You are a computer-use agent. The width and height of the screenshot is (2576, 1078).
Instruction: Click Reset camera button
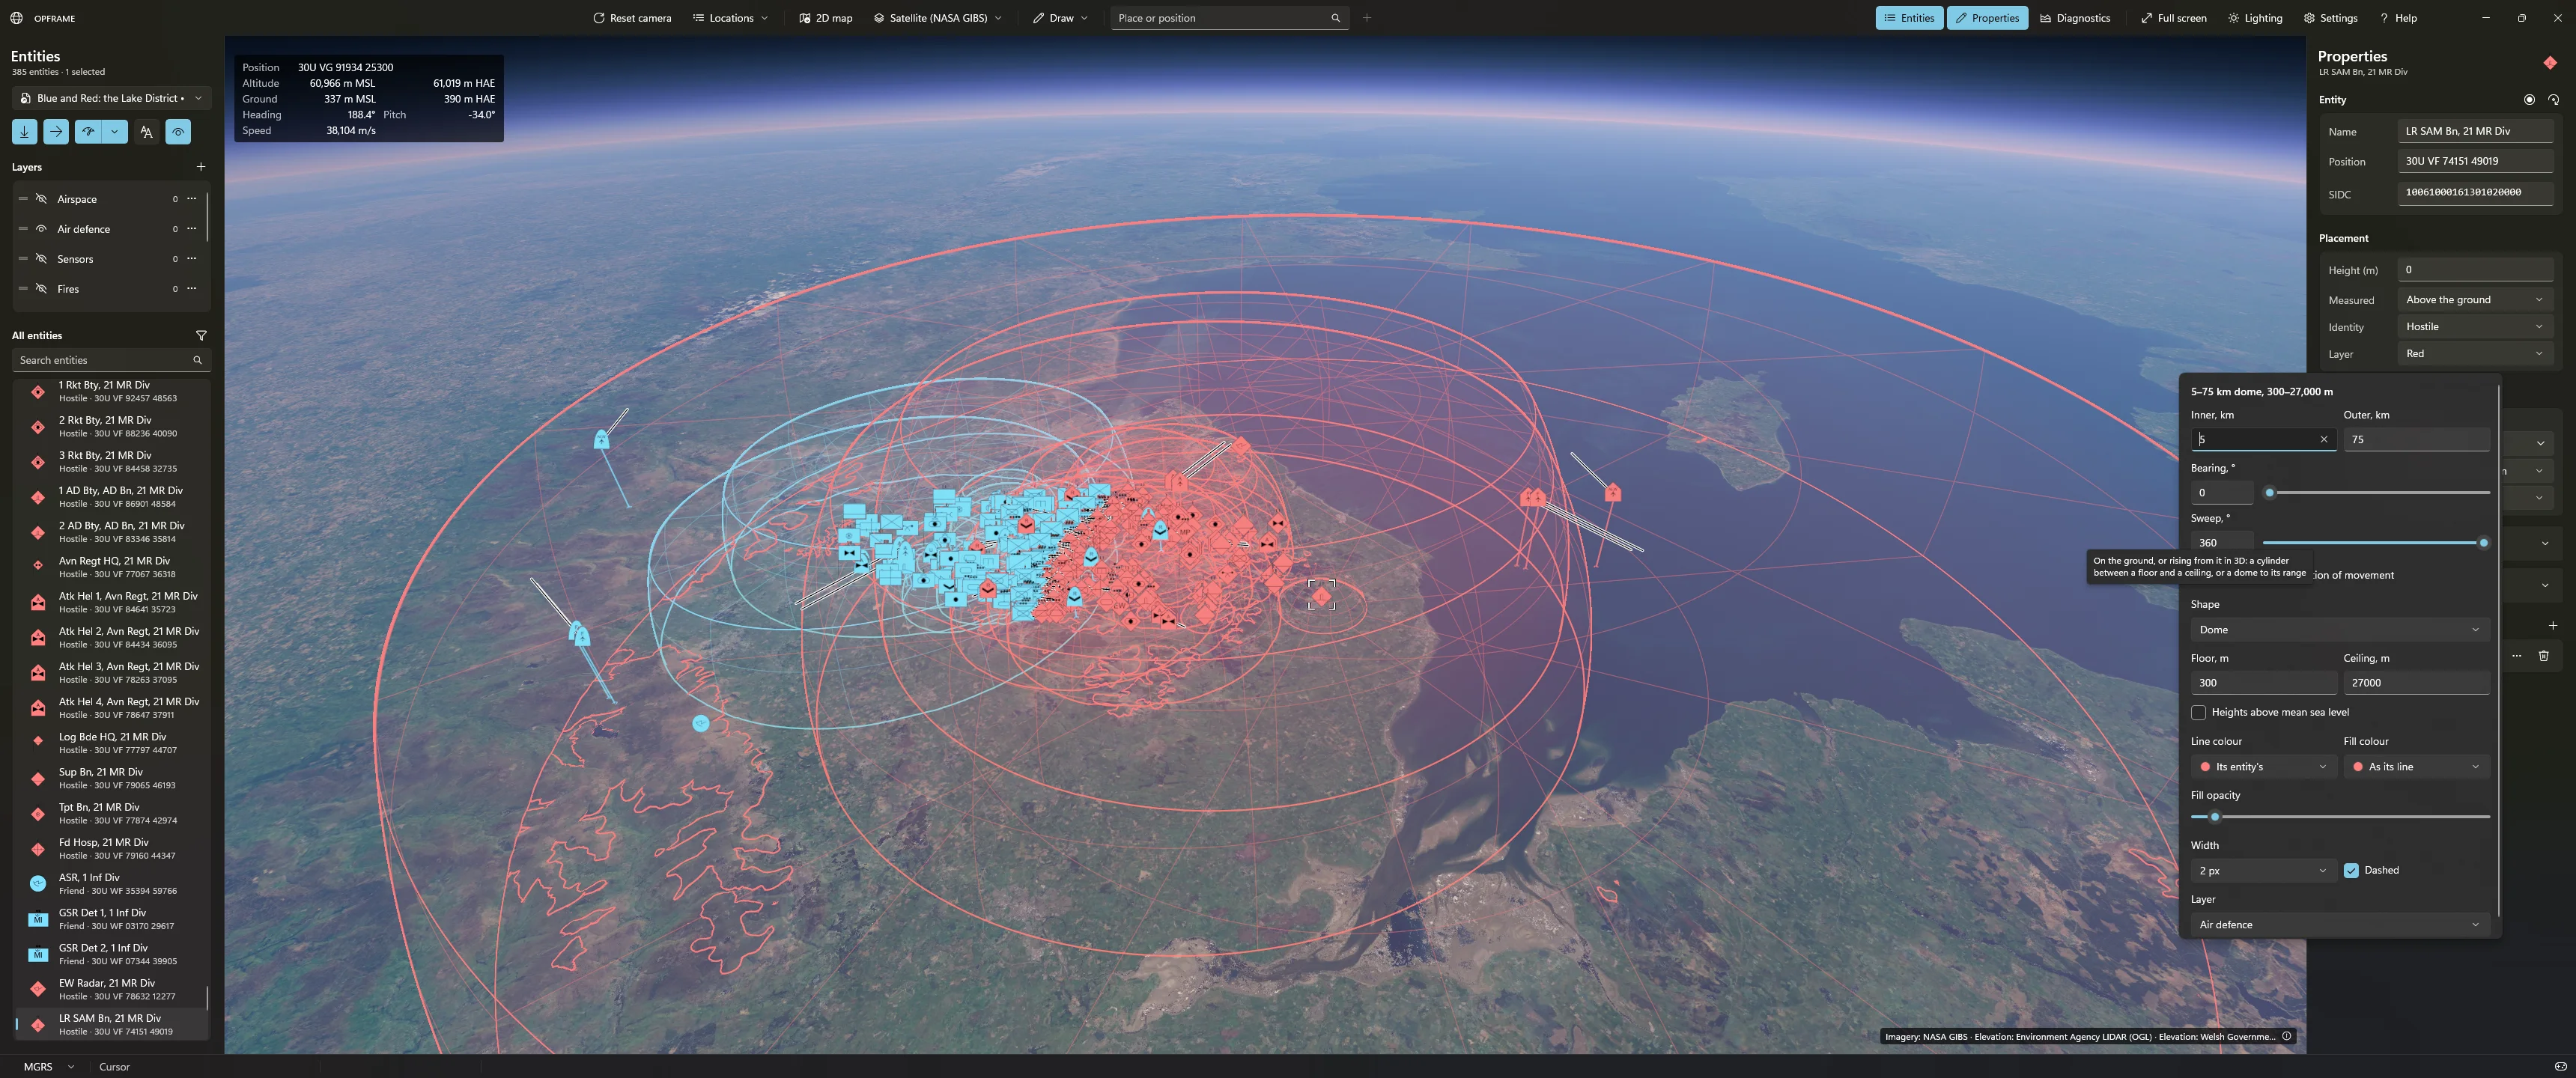632,18
